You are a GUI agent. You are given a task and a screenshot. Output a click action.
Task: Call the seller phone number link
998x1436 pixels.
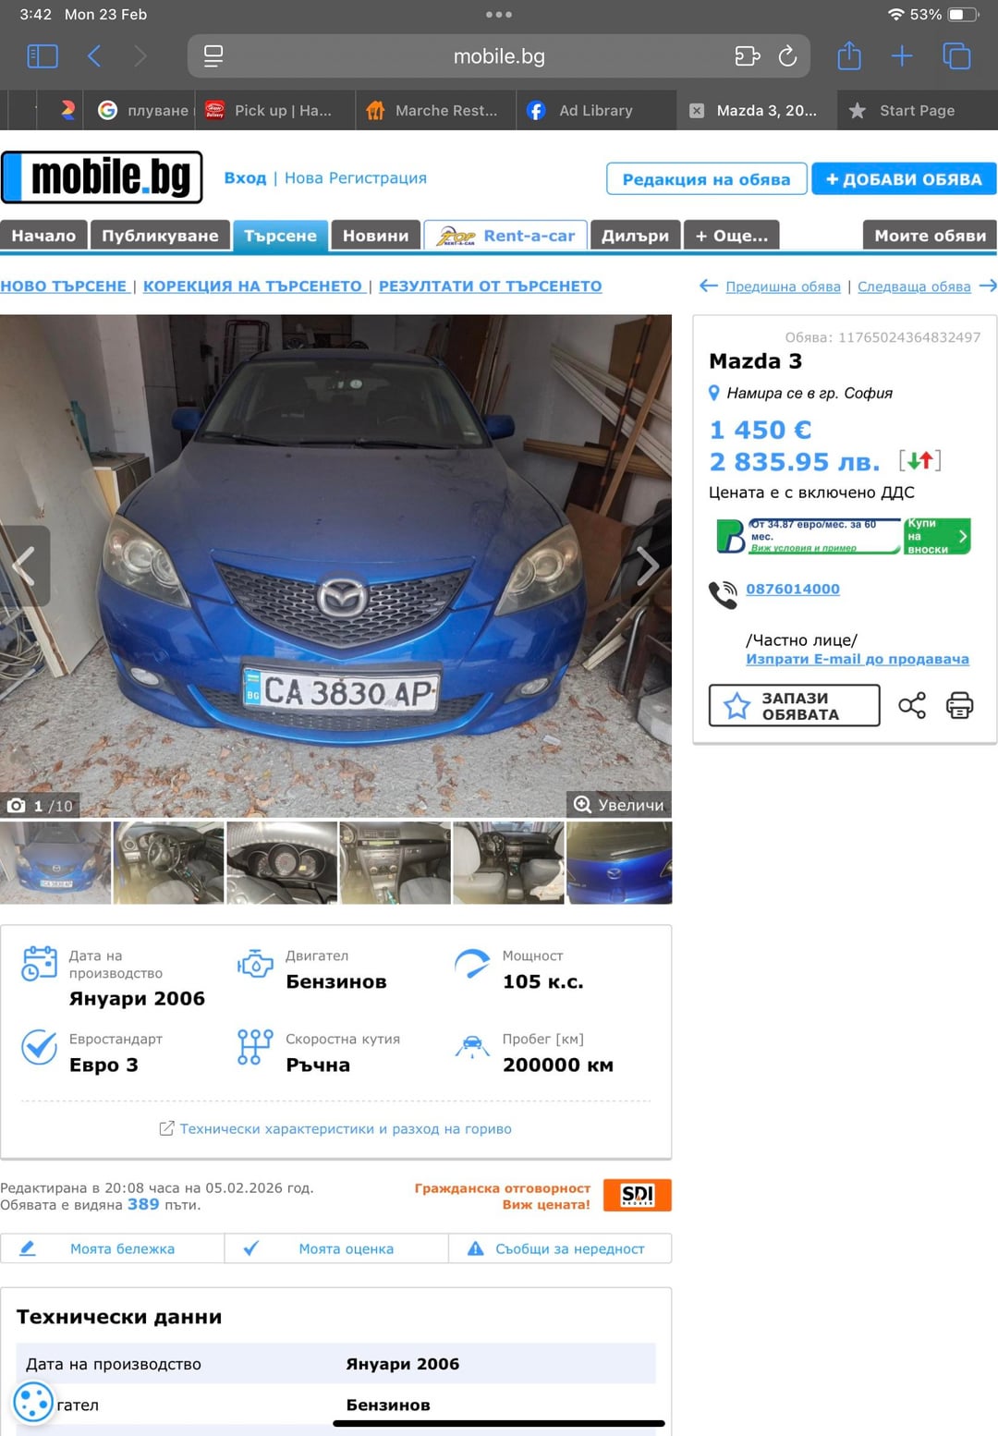click(x=792, y=589)
